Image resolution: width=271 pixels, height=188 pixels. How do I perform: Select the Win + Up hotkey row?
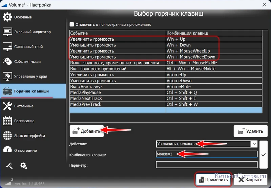pyautogui.click(x=166, y=39)
